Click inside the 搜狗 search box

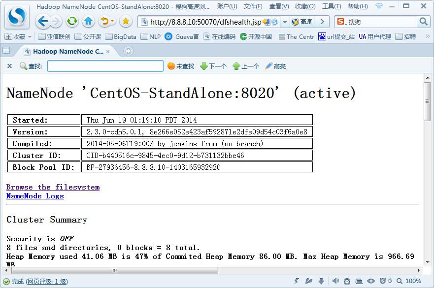click(x=382, y=22)
